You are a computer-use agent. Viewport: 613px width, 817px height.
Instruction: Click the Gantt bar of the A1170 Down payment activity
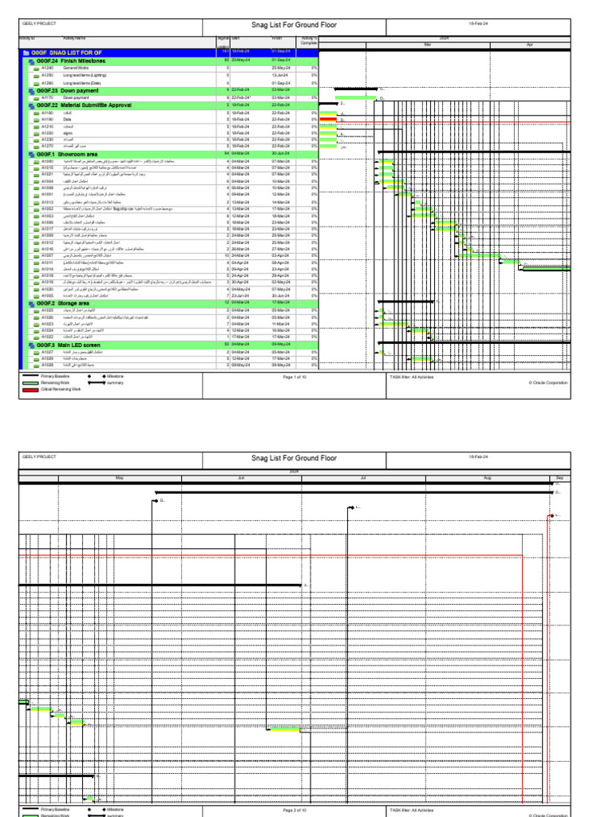[x=355, y=98]
